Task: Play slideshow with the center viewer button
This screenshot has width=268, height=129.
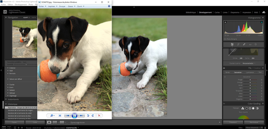Action: [x=75, y=115]
